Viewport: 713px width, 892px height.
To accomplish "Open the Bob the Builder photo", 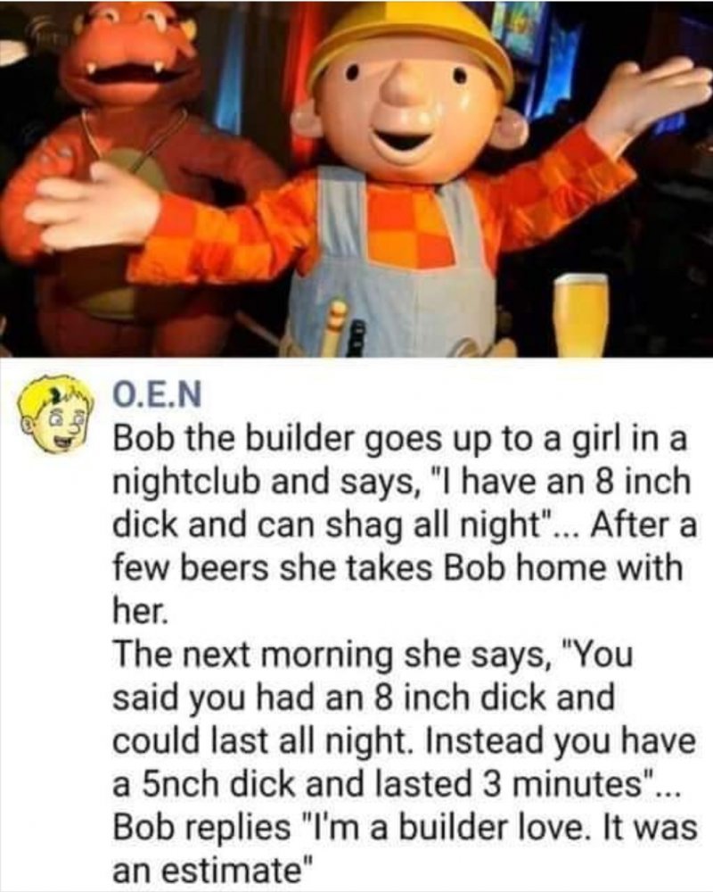I will point(356,178).
